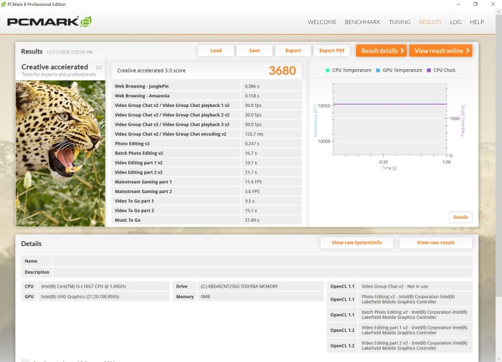
Task: Click the leopard benchmark thumbnail
Action: click(x=61, y=153)
